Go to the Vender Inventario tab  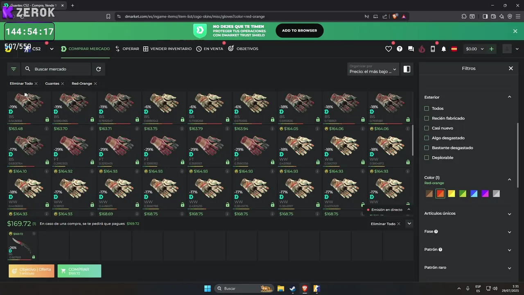pos(167,49)
